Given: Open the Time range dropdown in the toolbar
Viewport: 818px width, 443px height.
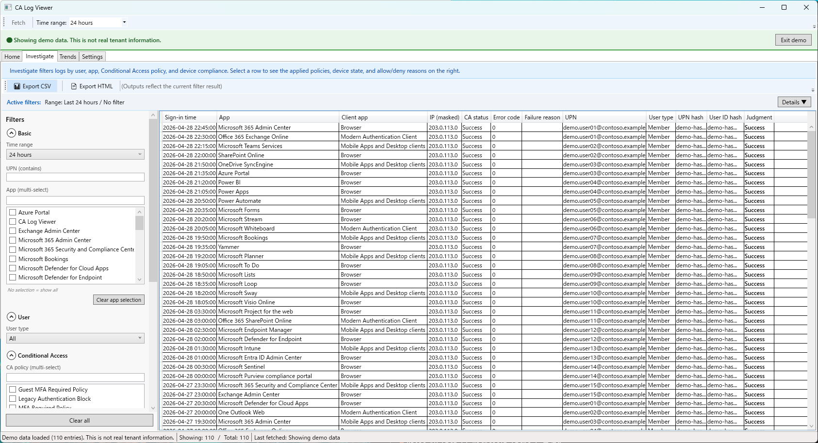Looking at the screenshot, I should [x=97, y=22].
